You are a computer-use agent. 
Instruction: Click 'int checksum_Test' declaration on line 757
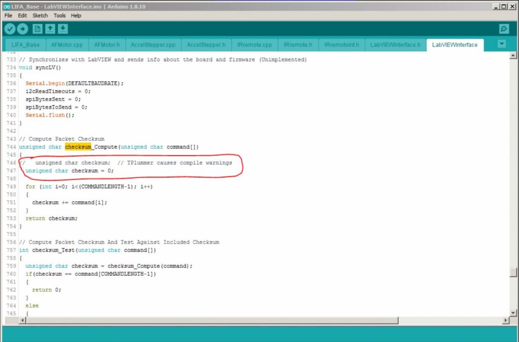tap(87, 250)
